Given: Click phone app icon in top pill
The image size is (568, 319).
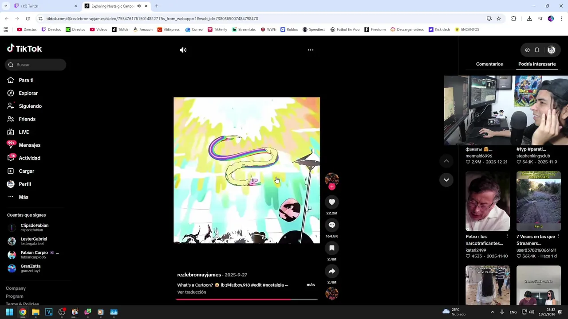Looking at the screenshot, I should pos(537,50).
